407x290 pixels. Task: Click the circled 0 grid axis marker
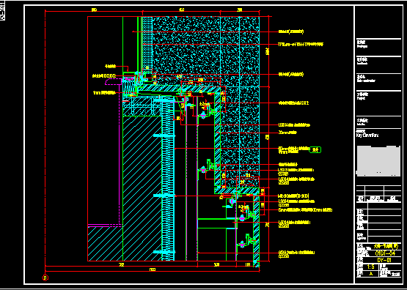point(45,278)
